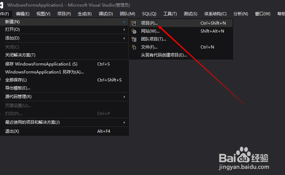Image resolution: width=285 pixels, height=175 pixels.
Task: Open the 团队(M) menu
Action: point(128,14)
